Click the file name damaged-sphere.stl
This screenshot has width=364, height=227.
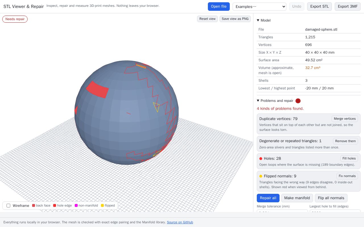[x=321, y=30]
